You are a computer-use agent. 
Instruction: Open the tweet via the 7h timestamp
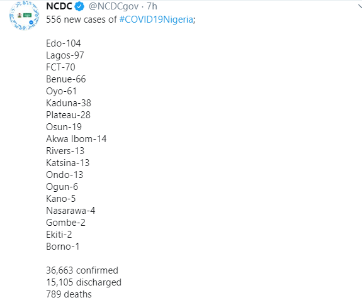pyautogui.click(x=152, y=6)
